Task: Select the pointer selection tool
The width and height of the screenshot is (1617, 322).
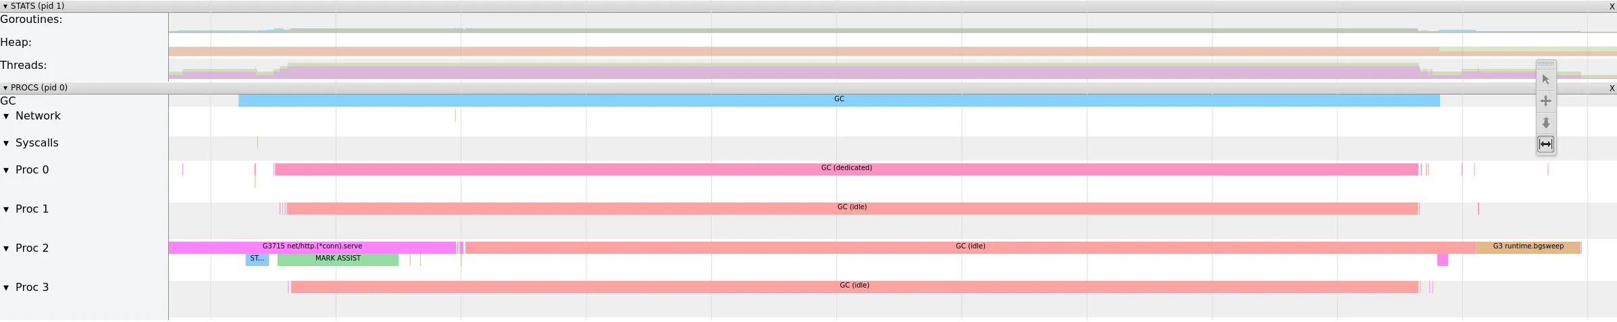Action: click(1545, 80)
